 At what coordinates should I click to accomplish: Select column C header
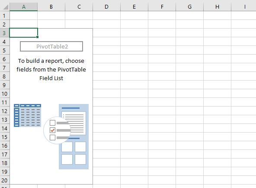79,7
